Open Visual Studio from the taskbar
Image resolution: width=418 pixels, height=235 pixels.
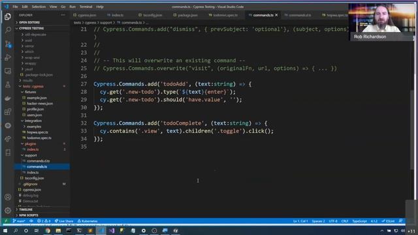pos(112,230)
